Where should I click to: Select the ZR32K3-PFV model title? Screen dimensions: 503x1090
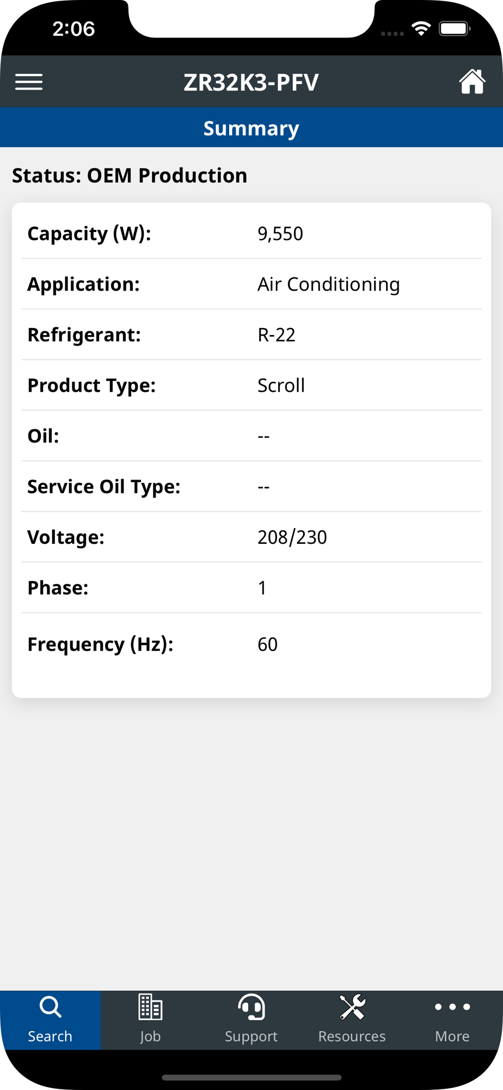point(251,82)
